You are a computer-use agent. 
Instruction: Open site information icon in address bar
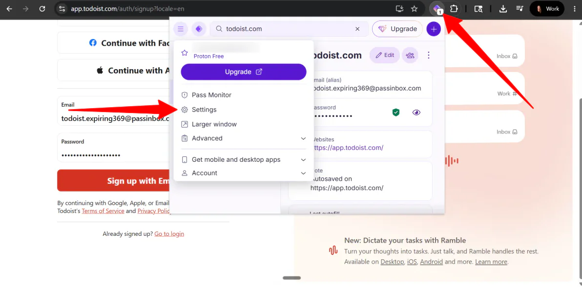pos(62,8)
